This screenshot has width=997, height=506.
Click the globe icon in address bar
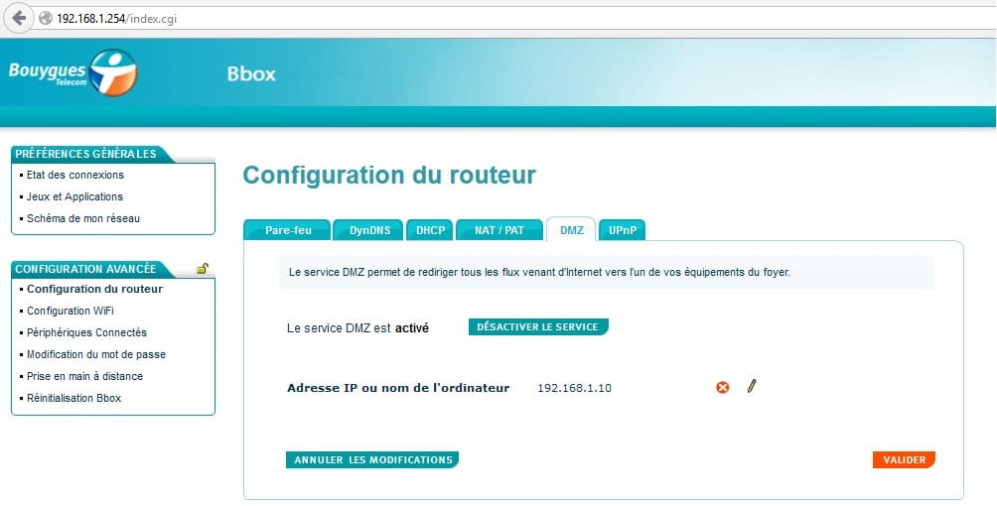(x=45, y=19)
